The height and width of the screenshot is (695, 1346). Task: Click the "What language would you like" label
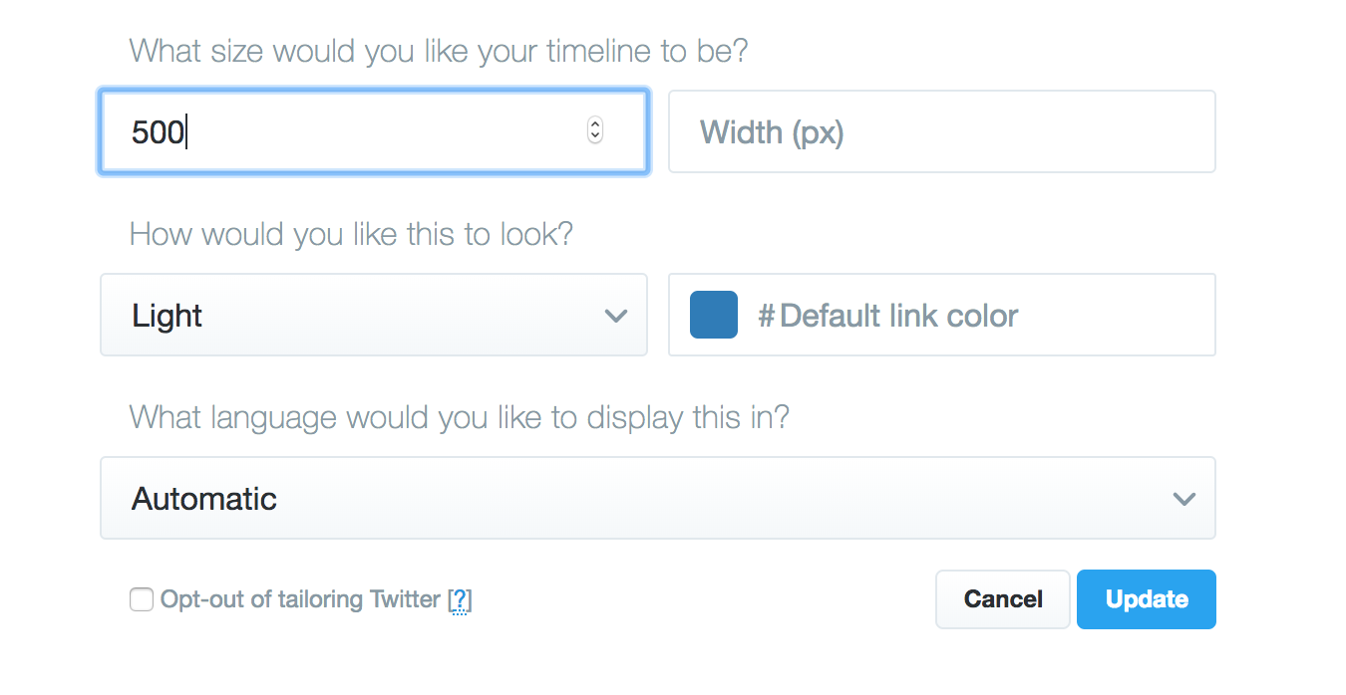point(459,417)
